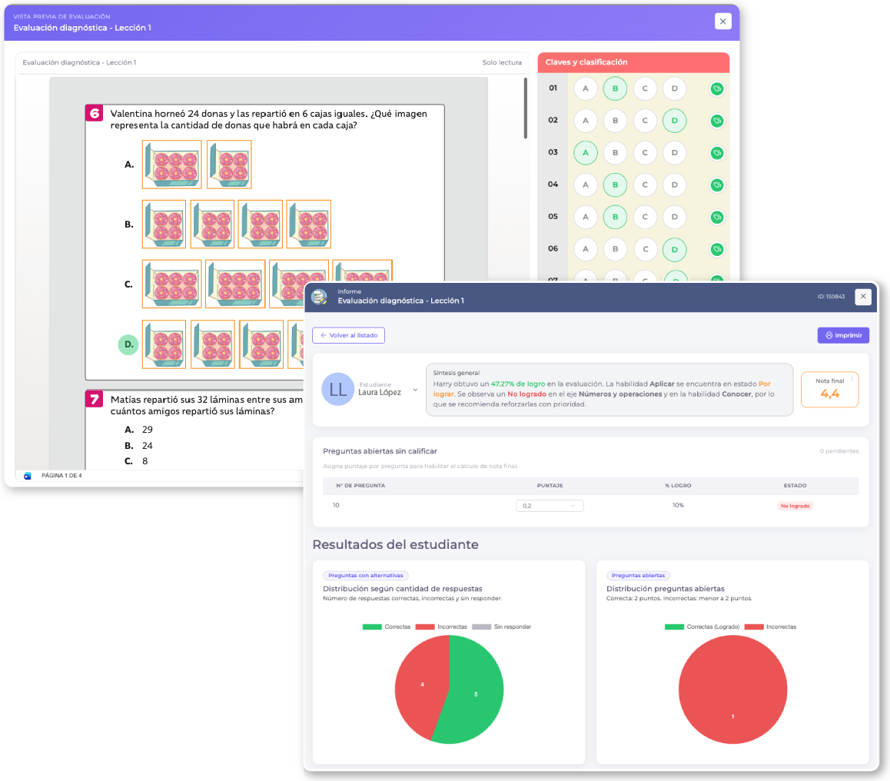Screen dimensions: 890x781
Task: Select answer B for question 03
Action: coord(616,153)
